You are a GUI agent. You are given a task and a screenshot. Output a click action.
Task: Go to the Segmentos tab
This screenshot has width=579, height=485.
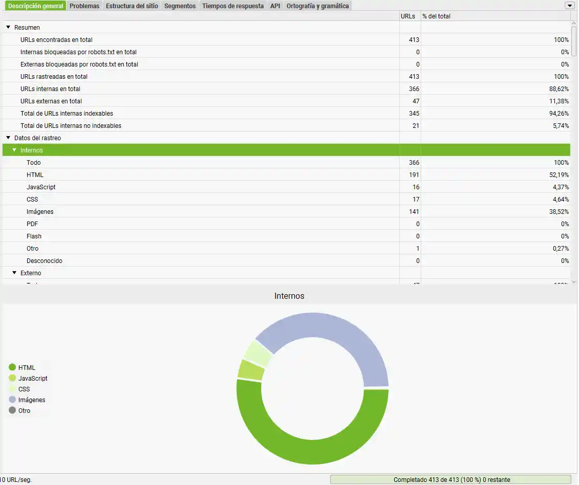point(180,6)
